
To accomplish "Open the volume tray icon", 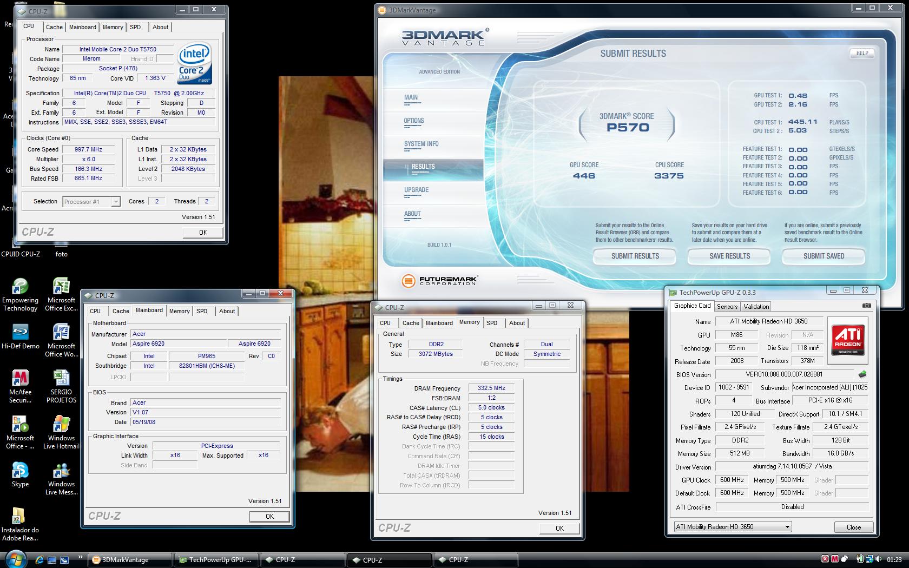I will click(879, 559).
